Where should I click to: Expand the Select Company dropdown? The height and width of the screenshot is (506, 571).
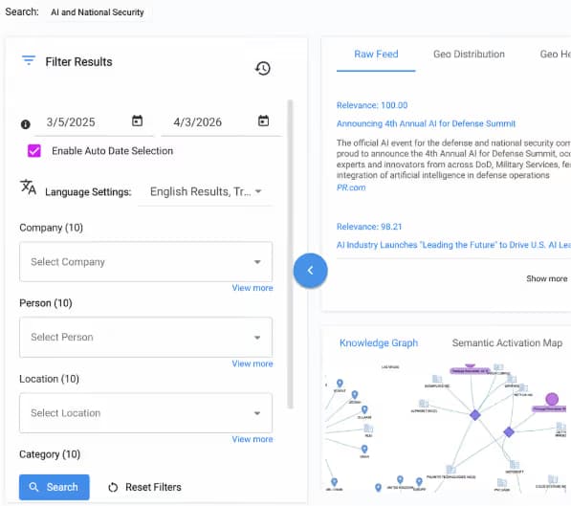(145, 261)
